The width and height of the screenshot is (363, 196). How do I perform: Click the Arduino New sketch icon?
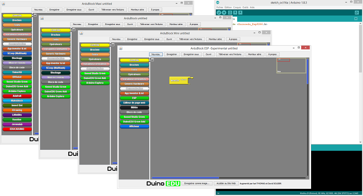(230, 12)
